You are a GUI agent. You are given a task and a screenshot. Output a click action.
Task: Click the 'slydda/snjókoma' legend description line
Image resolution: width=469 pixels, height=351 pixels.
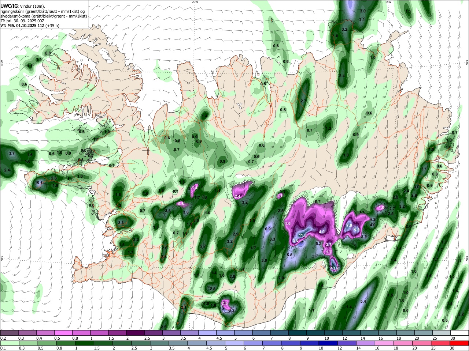click(44, 16)
